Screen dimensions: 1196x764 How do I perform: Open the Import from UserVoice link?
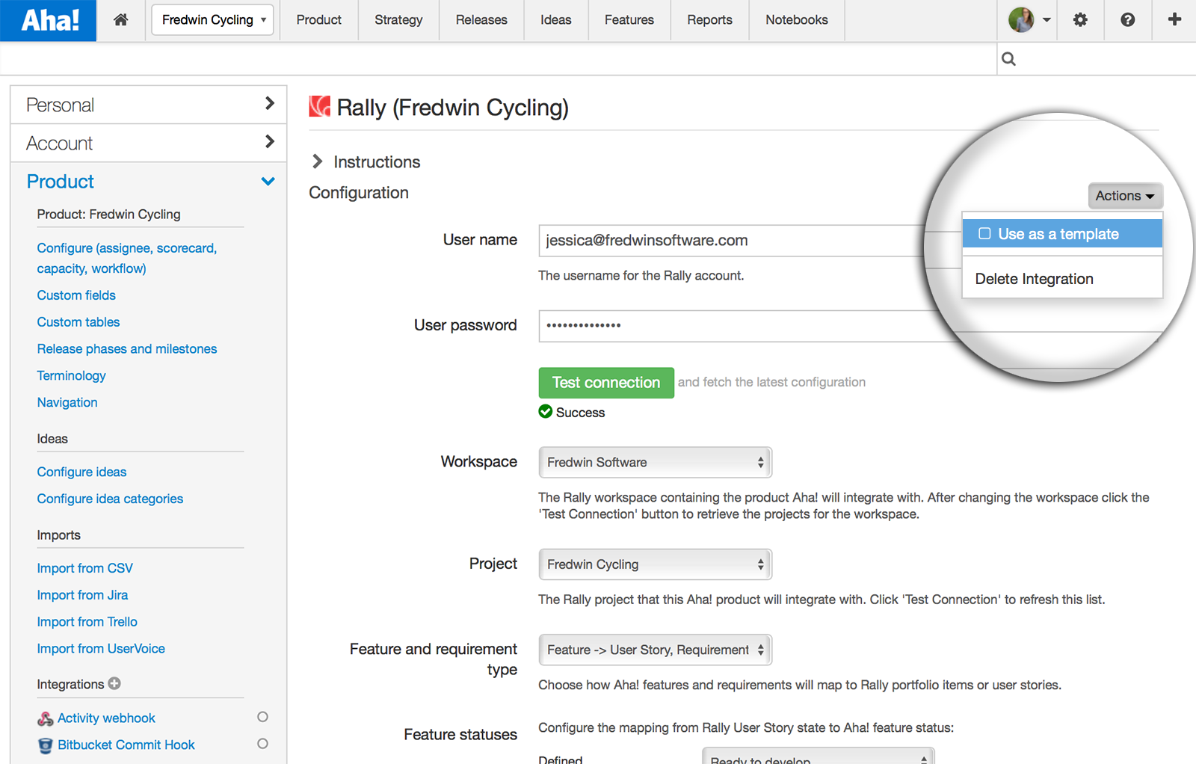tap(101, 649)
